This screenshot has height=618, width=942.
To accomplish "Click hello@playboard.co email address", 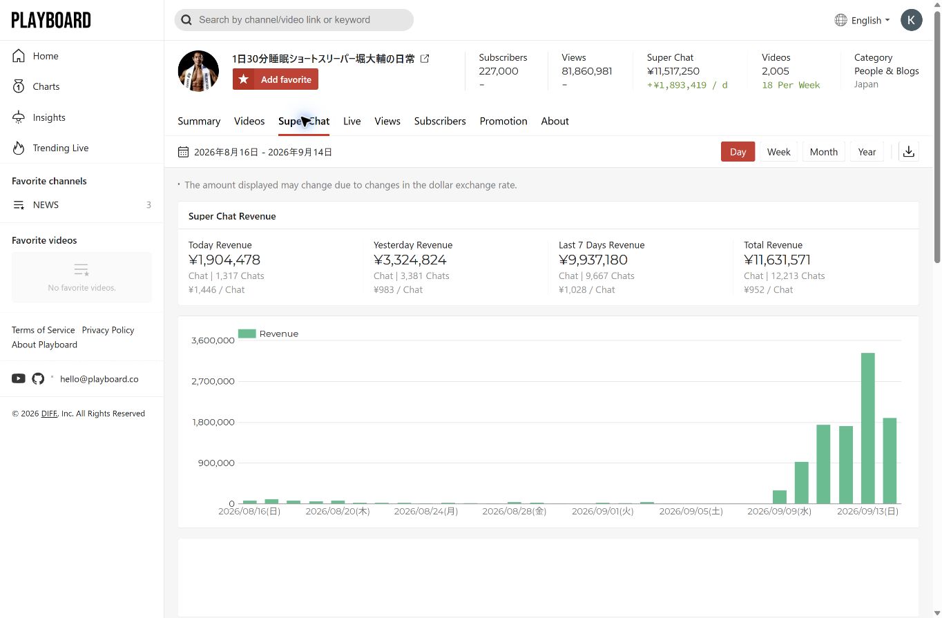I will [99, 378].
